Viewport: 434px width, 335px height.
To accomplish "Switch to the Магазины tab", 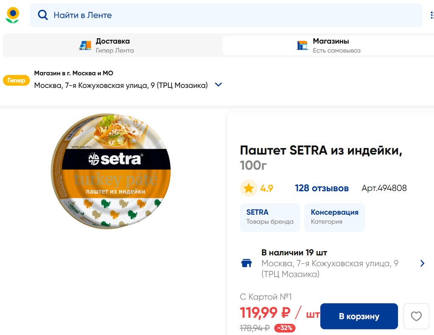I will point(331,45).
